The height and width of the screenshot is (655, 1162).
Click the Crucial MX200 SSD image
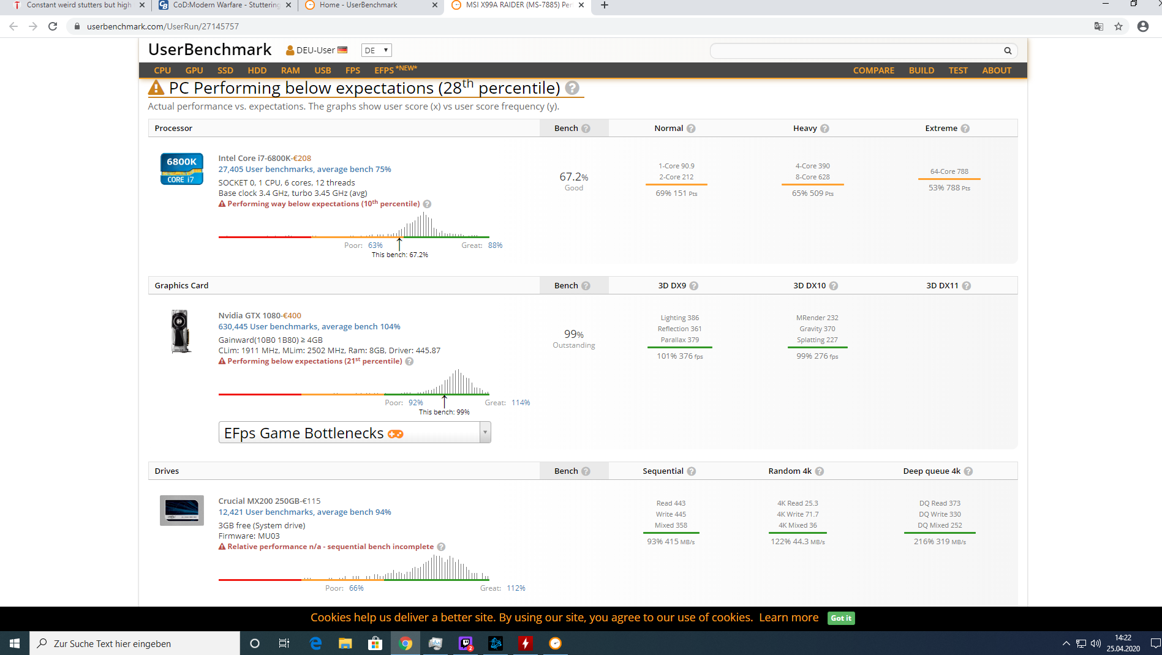(181, 511)
